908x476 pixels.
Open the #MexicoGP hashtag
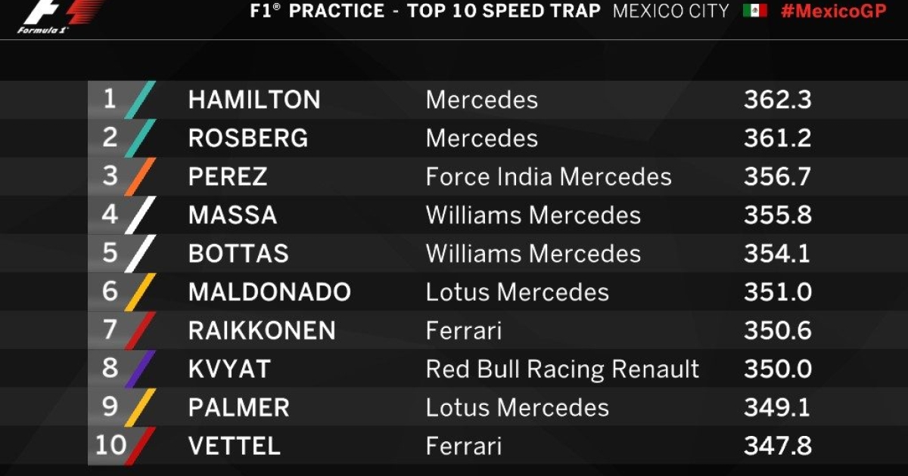coord(833,11)
